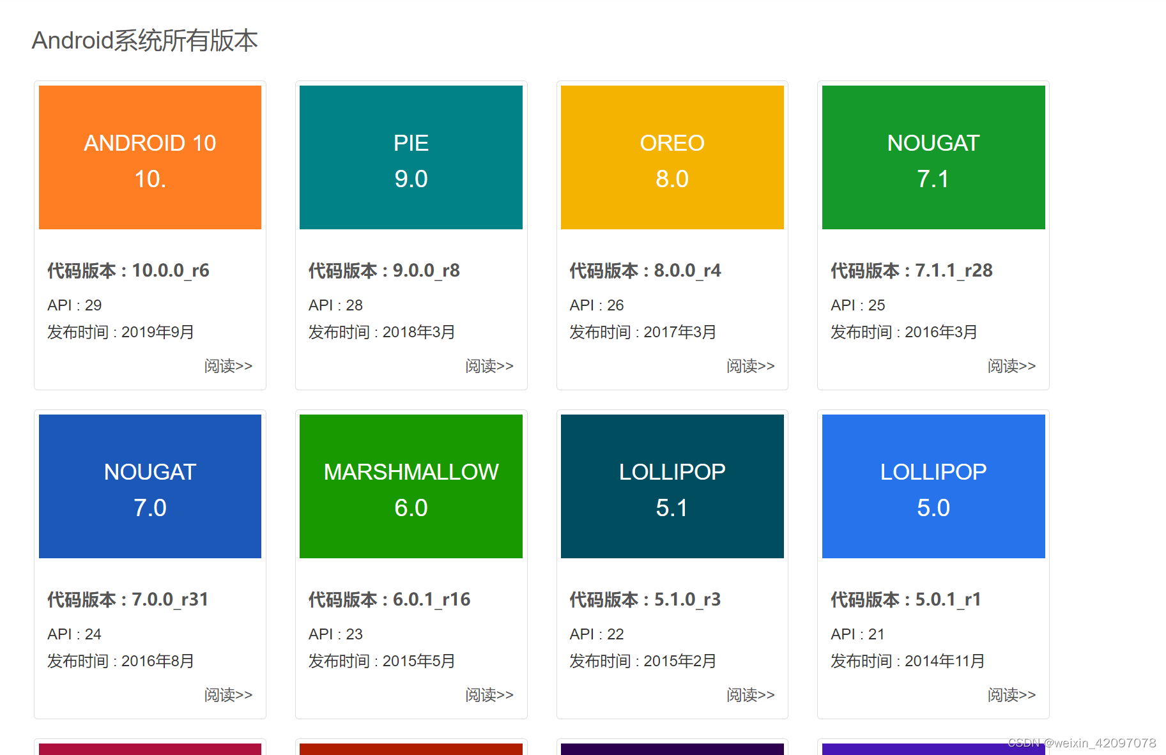Click 阅读>> link in Android 10 card
1166x755 pixels.
pyautogui.click(x=228, y=366)
